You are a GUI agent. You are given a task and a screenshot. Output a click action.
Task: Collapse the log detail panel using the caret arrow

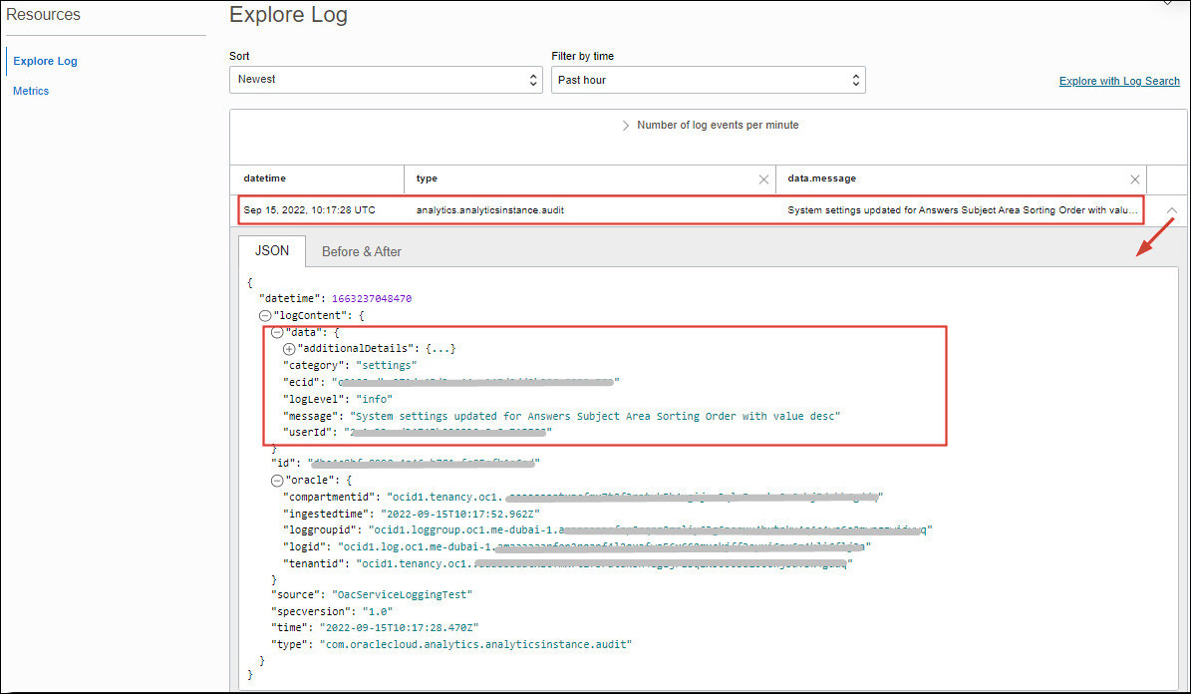1172,212
